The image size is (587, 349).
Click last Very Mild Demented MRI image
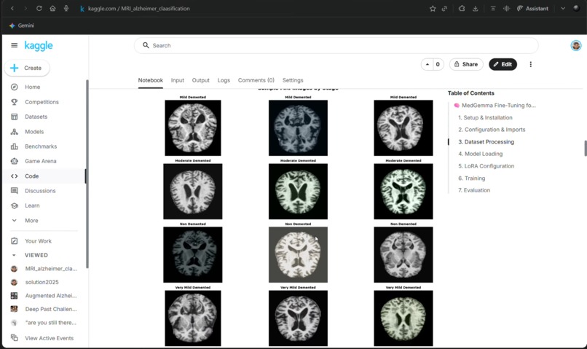[x=403, y=318]
